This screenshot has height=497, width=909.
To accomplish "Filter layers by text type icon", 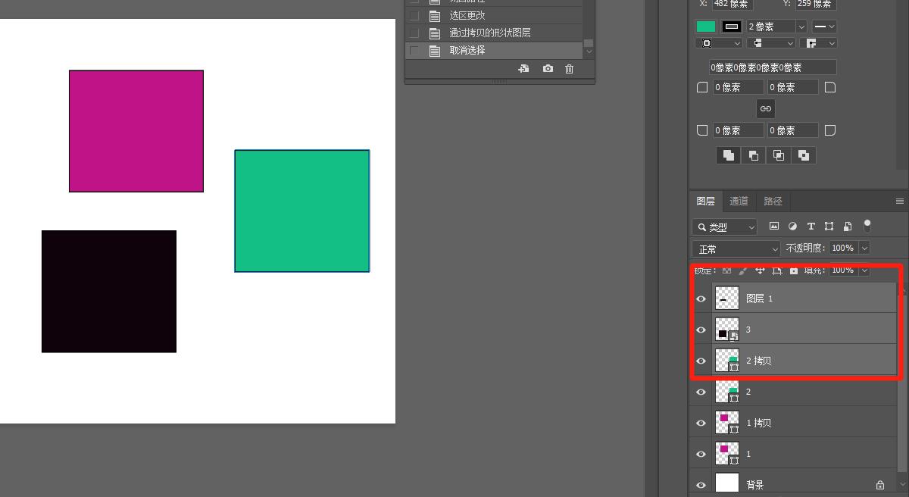I will pyautogui.click(x=811, y=226).
